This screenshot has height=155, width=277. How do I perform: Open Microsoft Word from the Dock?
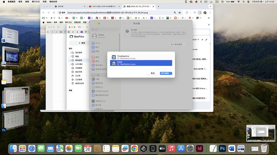[x=232, y=149]
